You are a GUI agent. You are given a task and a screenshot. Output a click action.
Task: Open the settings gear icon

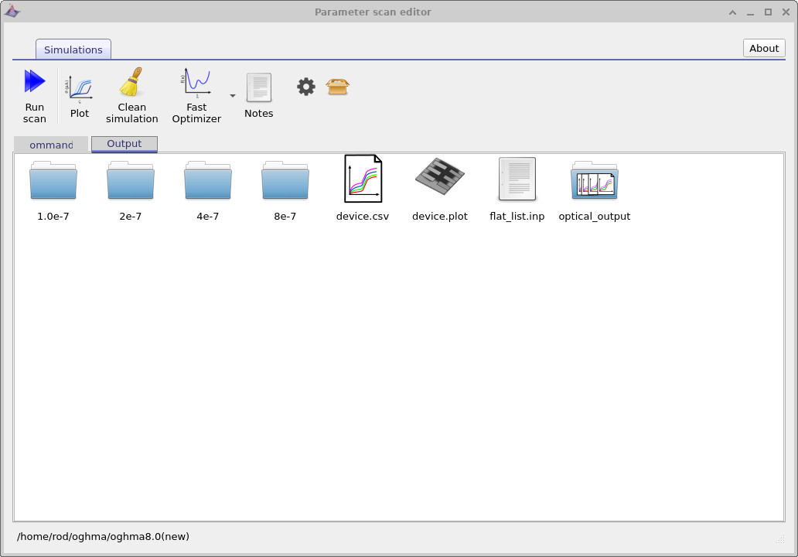(305, 87)
